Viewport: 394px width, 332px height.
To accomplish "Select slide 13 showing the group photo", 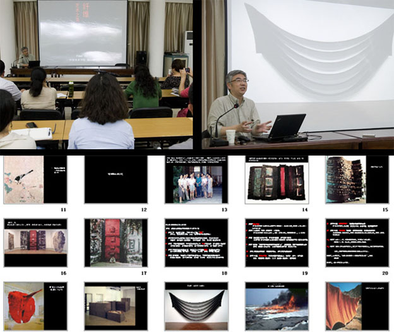I will coord(196,180).
